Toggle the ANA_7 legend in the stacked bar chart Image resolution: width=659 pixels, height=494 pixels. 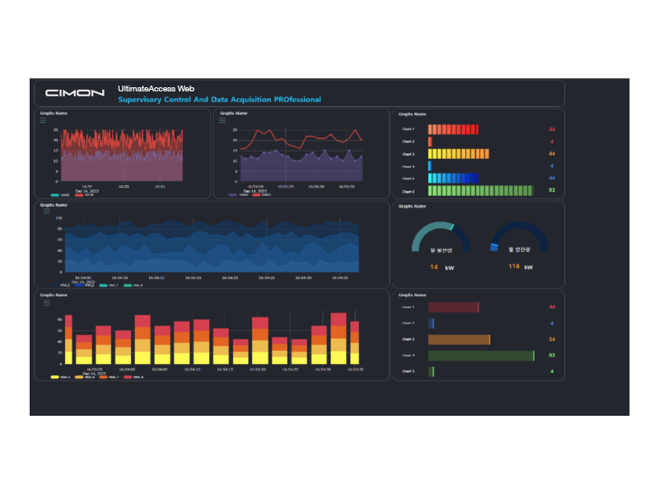tap(102, 377)
